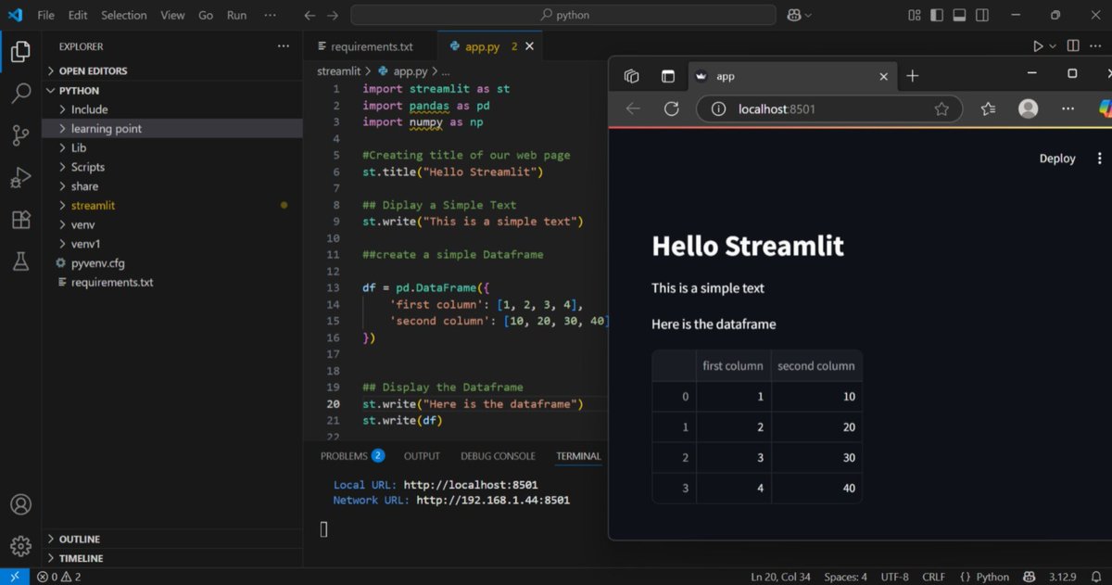1112x585 pixels.
Task: Open the browser favorites list icon
Action: [x=988, y=108]
